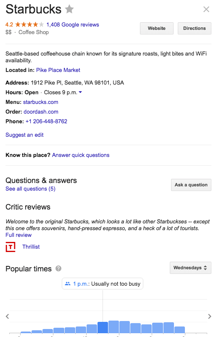Go to next day with right arrow
216x337 pixels.
click(x=210, y=316)
